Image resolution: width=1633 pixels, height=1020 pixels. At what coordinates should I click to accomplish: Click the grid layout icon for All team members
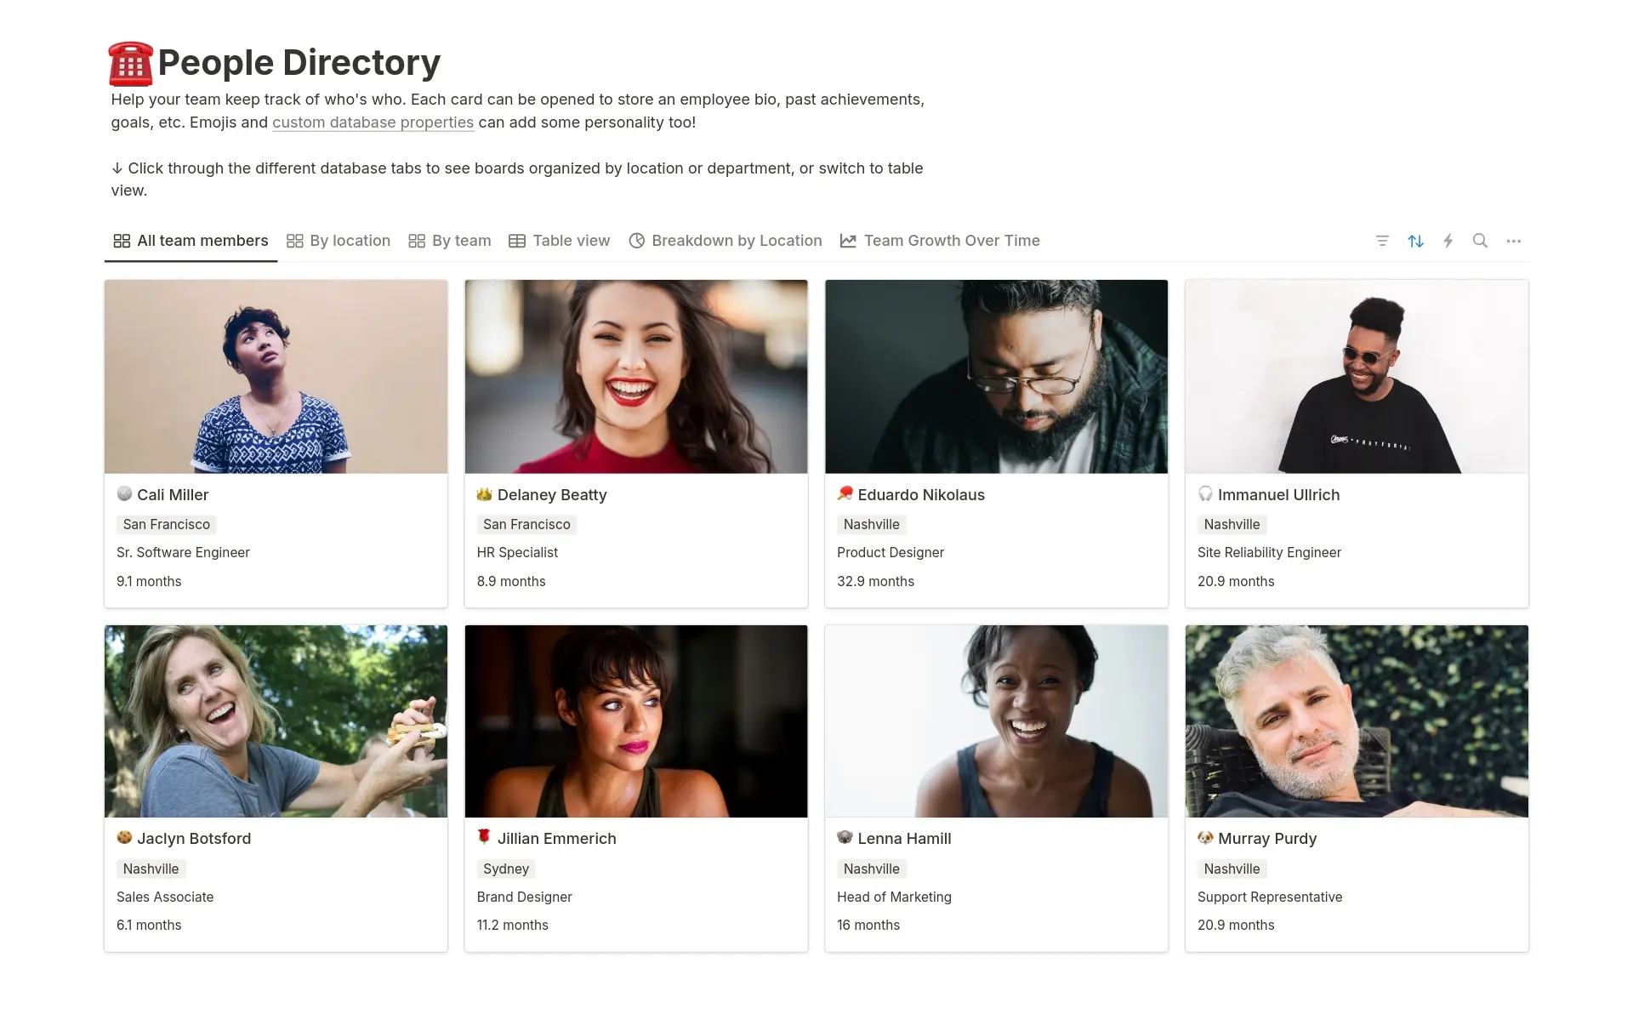click(120, 241)
